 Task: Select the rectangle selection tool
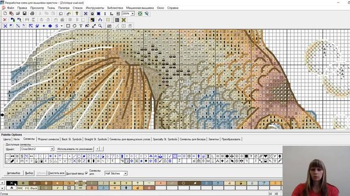pos(68,26)
